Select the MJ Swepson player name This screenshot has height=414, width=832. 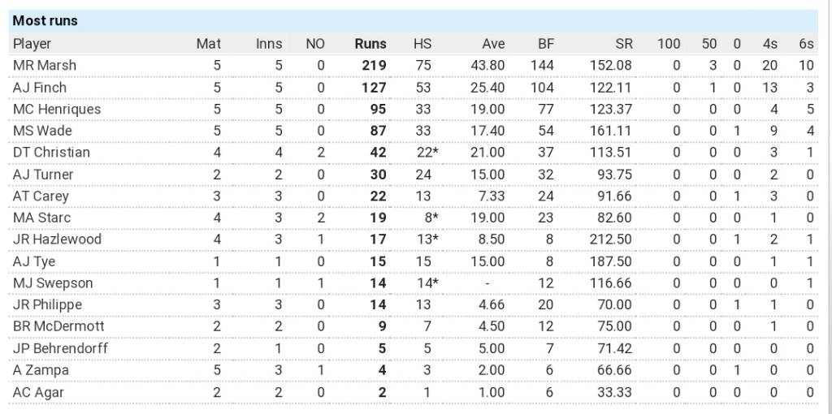click(53, 283)
